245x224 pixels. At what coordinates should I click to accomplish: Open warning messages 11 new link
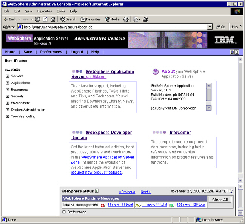(x=154, y=205)
